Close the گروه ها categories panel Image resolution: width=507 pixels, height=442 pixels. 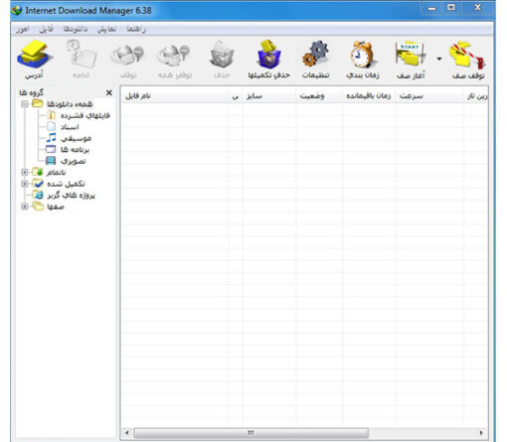coord(109,92)
